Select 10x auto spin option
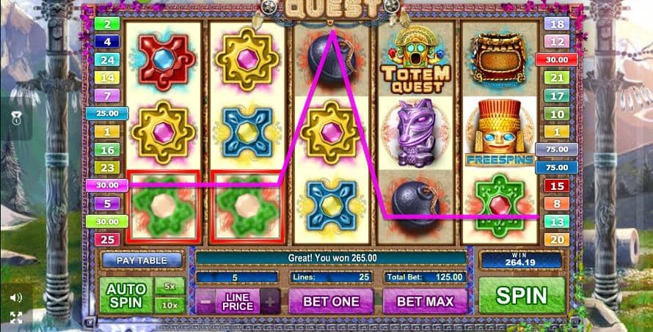653x332 pixels. (x=170, y=306)
